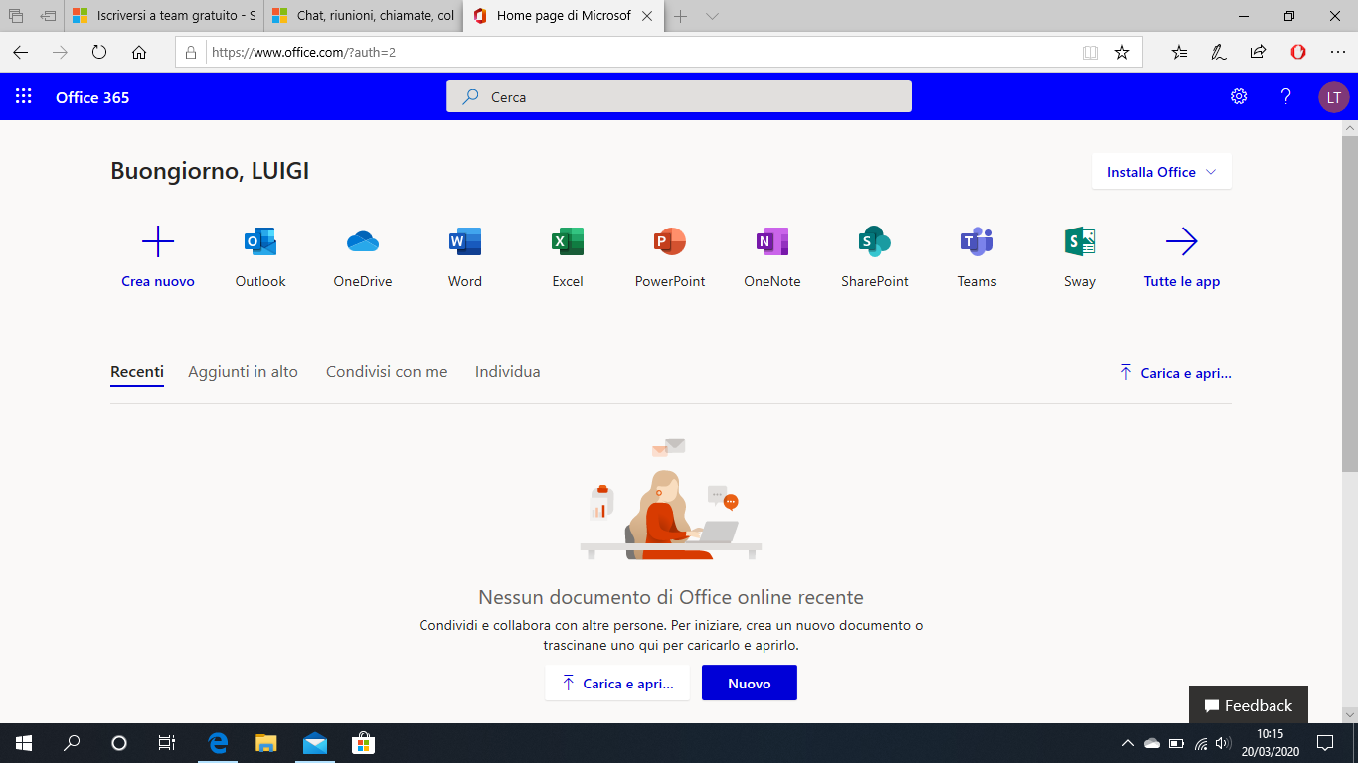
Task: Switch to the Recenti tab
Action: pyautogui.click(x=137, y=372)
